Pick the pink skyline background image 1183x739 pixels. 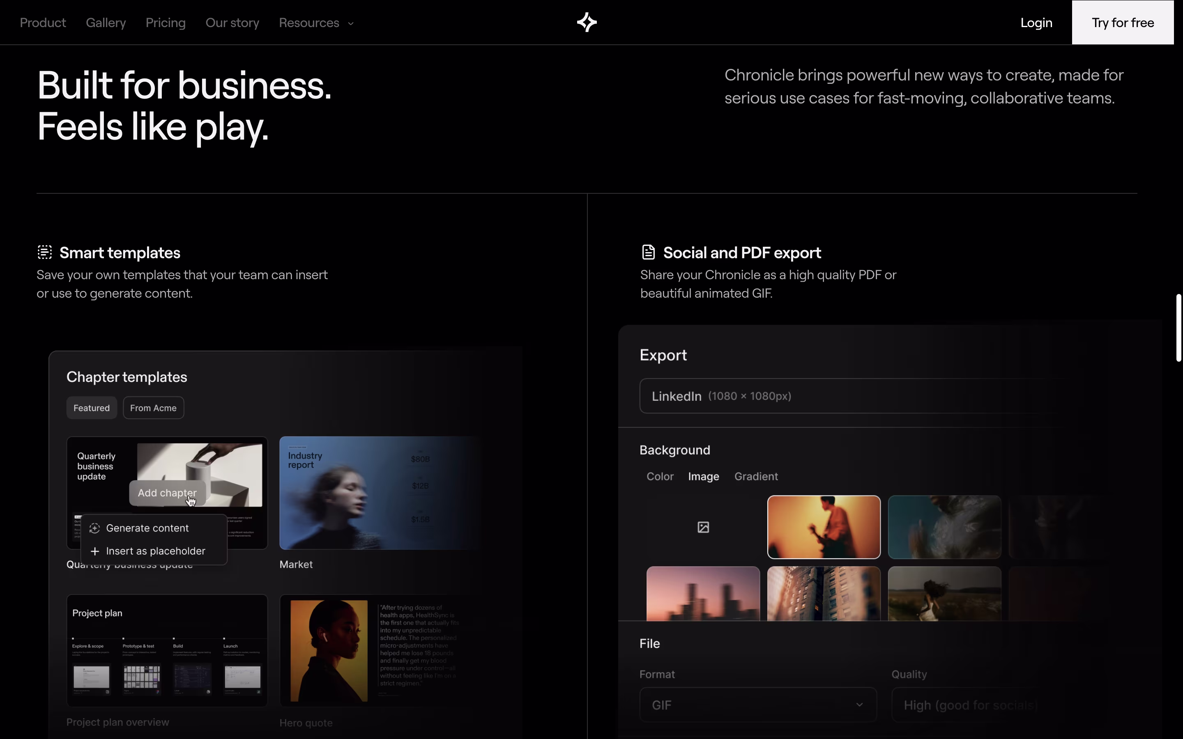pos(703,593)
